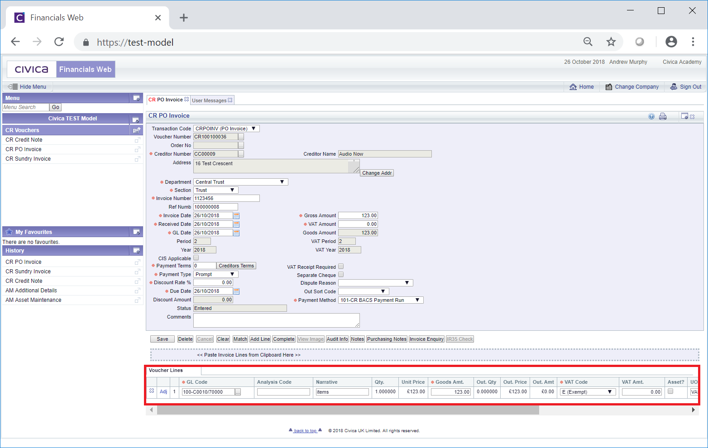Click Change Company link

pos(632,87)
